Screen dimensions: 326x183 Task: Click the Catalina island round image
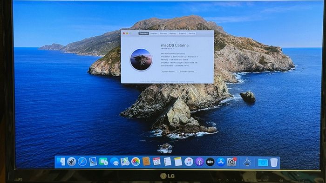(x=142, y=60)
